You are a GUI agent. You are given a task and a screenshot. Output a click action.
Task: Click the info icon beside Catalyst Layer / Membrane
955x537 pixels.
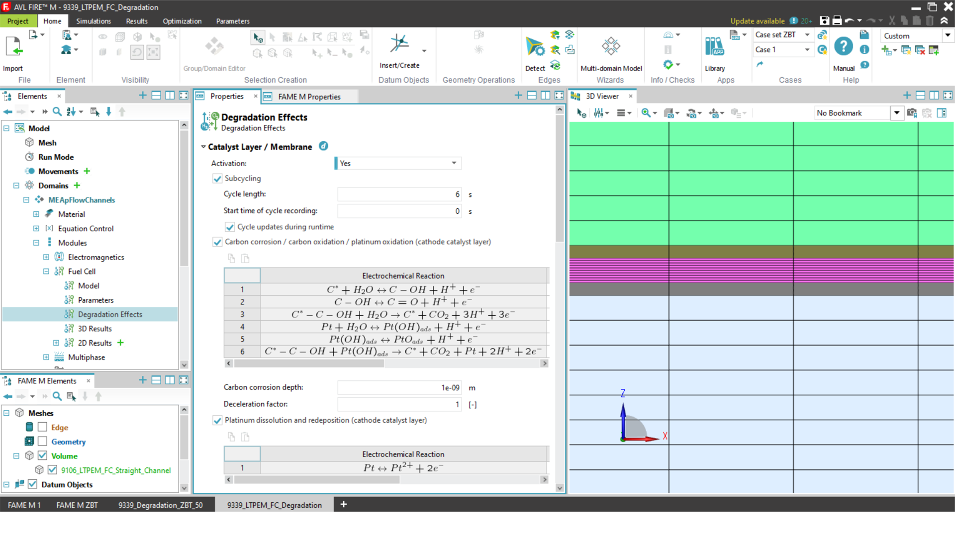coord(323,146)
